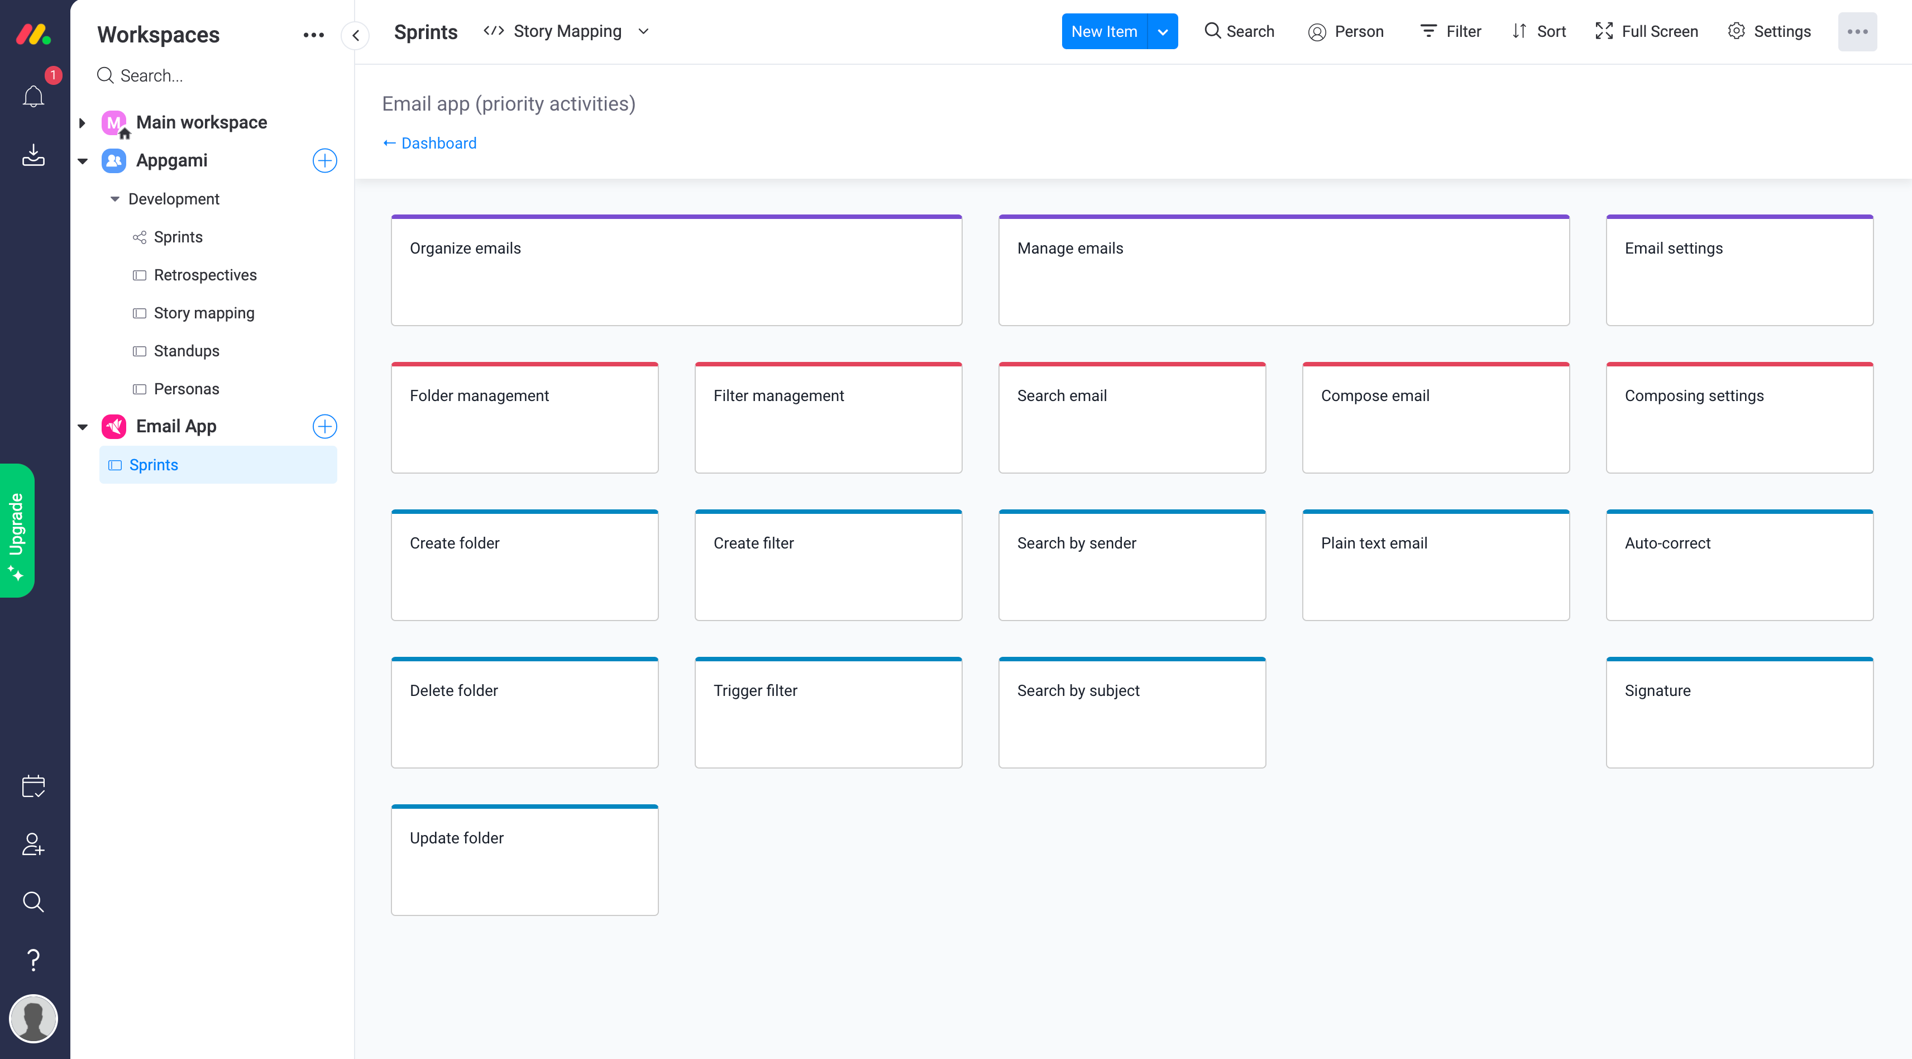1912x1059 pixels.
Task: Click the user profile avatar
Action: coord(34,1019)
